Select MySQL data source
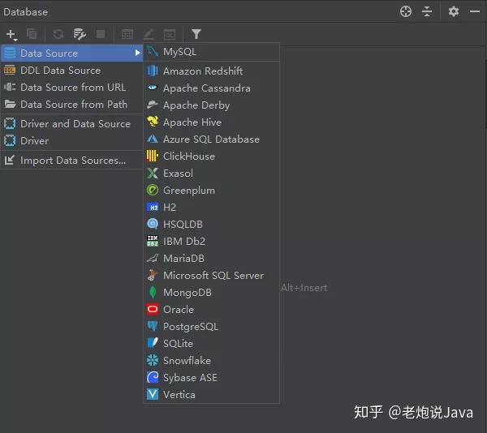Screen dimensions: 487x433 [x=211, y=51]
